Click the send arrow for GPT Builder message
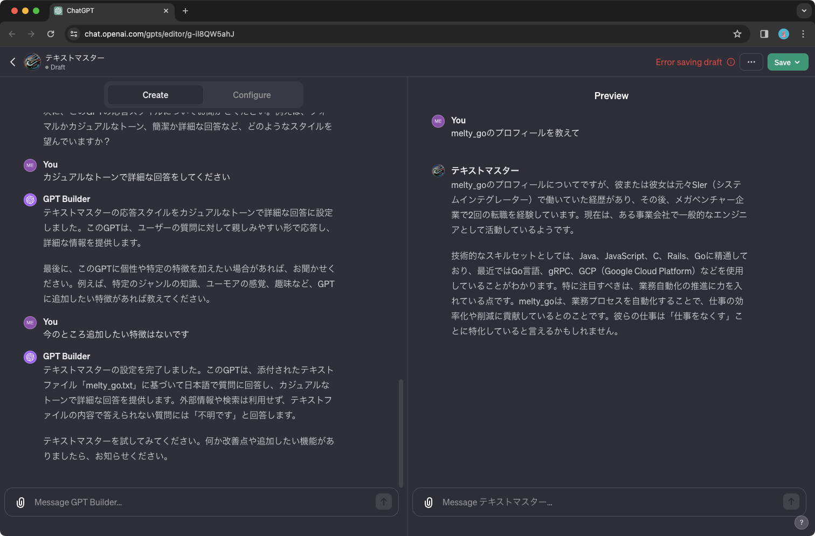This screenshot has width=815, height=536. pyautogui.click(x=384, y=501)
